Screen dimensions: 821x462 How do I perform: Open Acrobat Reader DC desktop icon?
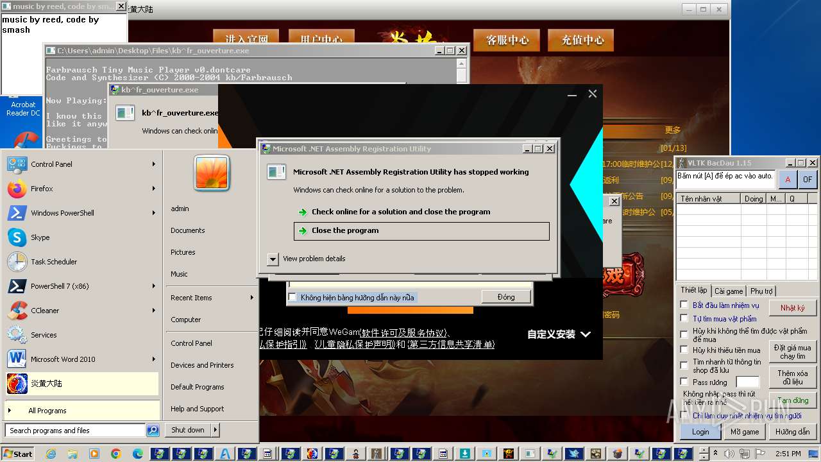[x=23, y=108]
